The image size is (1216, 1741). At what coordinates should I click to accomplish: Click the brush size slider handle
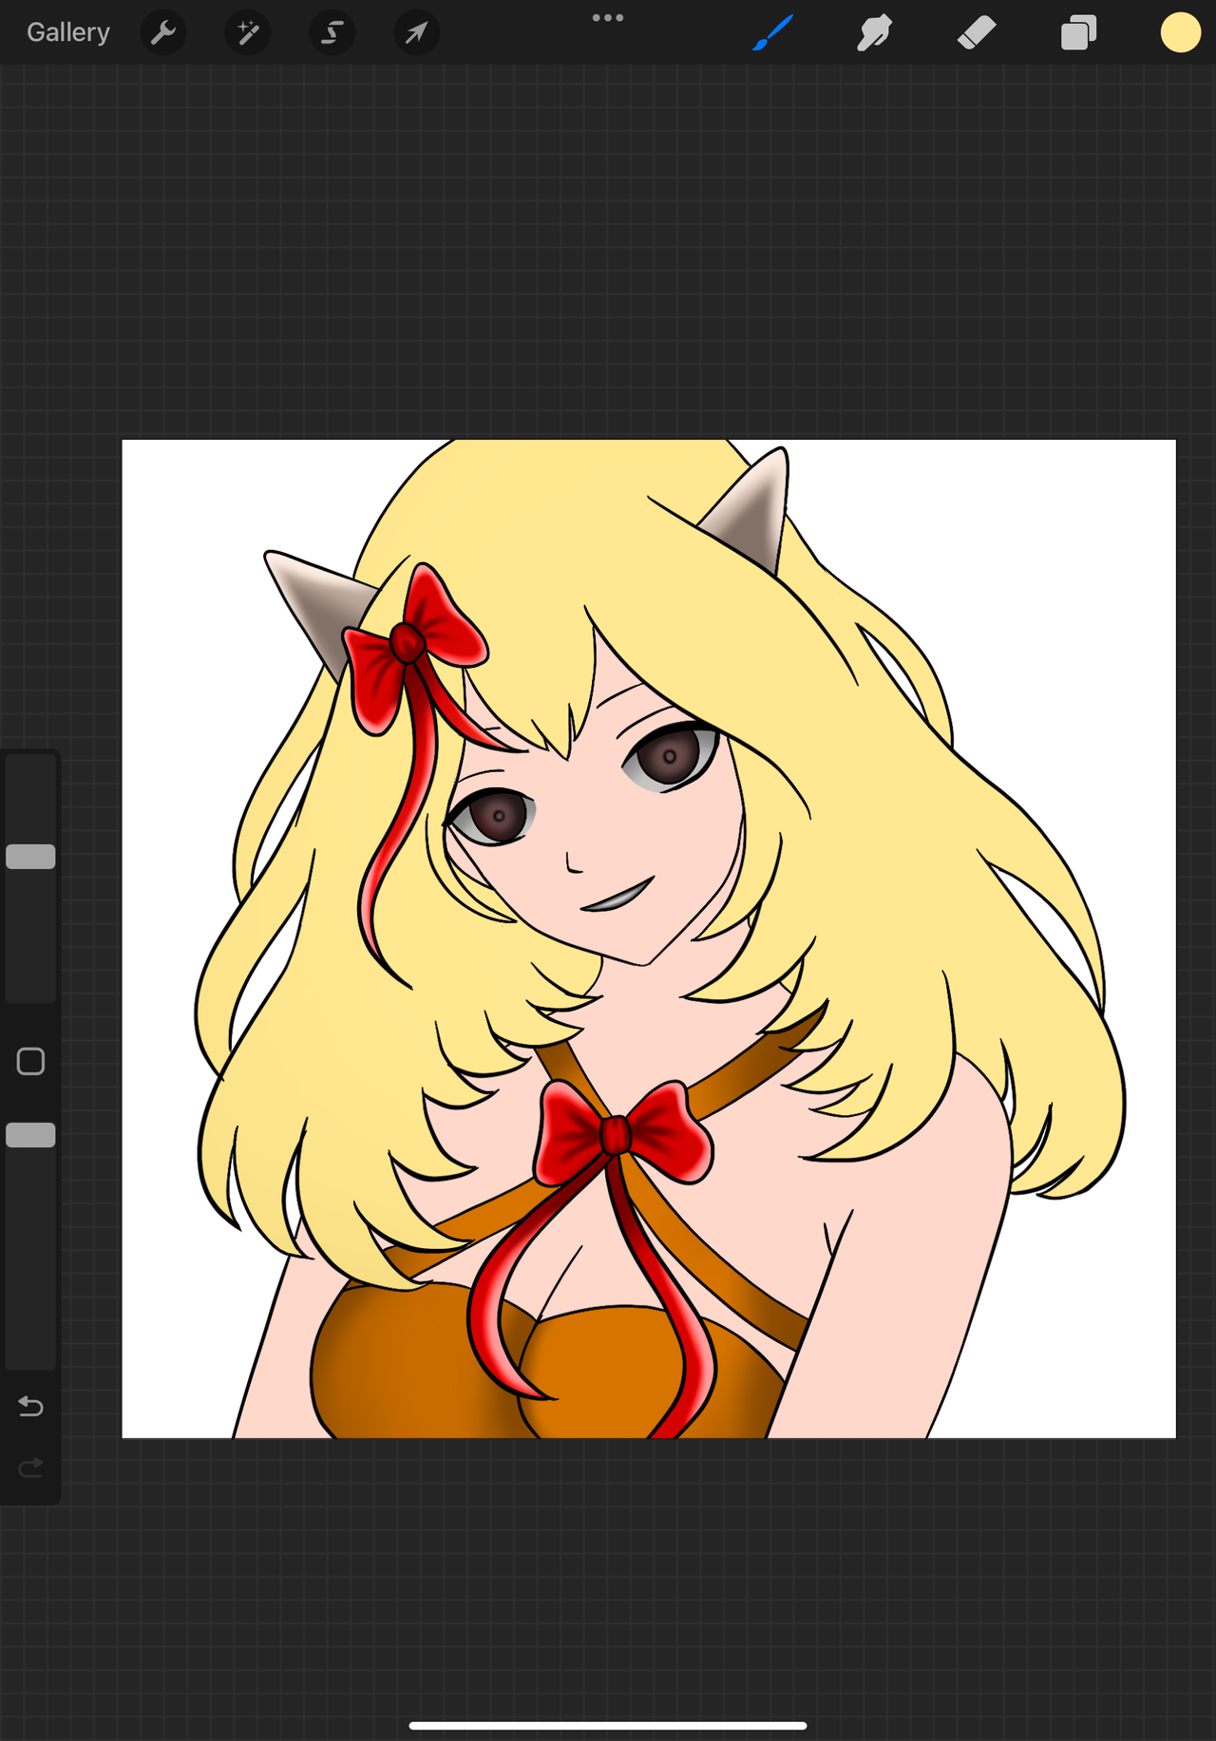[x=30, y=857]
